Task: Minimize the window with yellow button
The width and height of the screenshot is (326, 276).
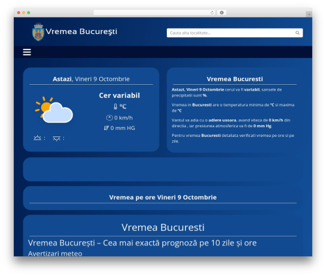Action: (x=23, y=13)
